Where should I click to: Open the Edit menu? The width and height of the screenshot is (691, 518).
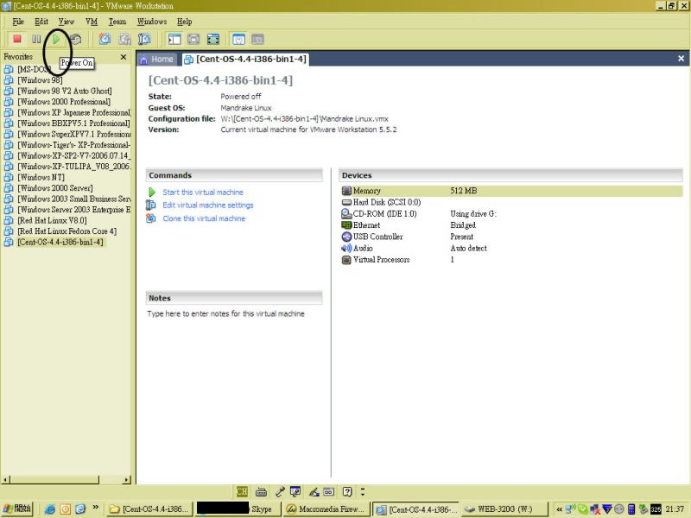pyautogui.click(x=41, y=21)
